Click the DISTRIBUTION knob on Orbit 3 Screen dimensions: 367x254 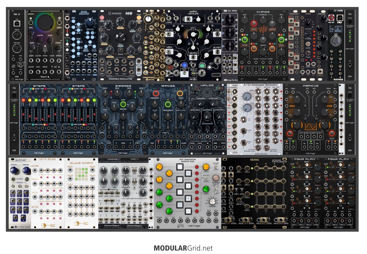coord(143,170)
